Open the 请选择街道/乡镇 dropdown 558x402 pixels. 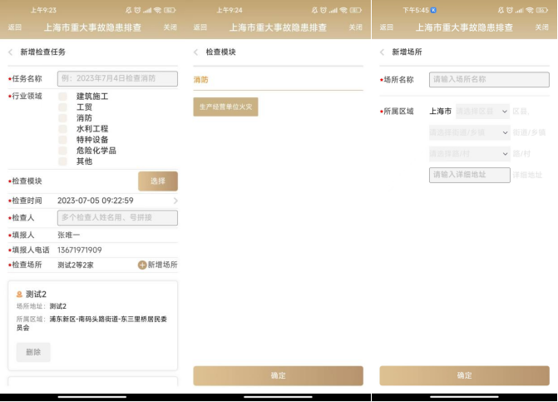click(469, 132)
